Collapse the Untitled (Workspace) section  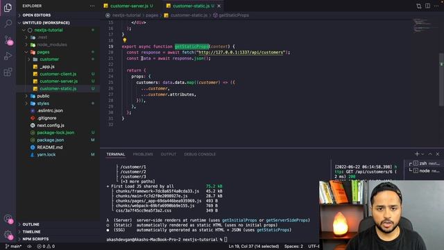[46, 23]
